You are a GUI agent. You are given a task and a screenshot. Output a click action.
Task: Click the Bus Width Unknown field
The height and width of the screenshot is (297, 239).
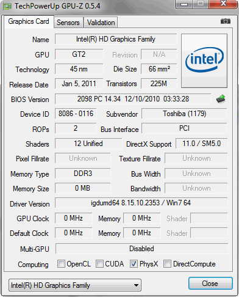(196, 174)
